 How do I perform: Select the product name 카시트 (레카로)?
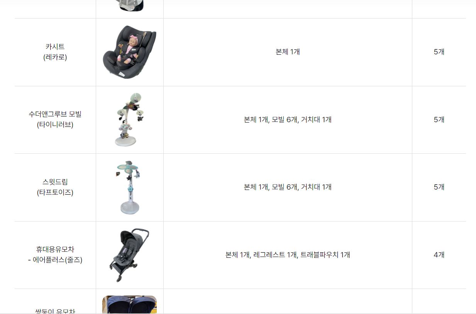point(55,52)
